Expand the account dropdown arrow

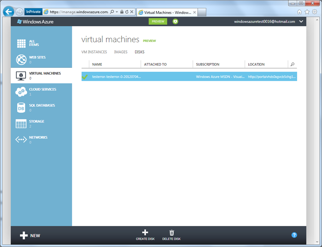(x=301, y=22)
